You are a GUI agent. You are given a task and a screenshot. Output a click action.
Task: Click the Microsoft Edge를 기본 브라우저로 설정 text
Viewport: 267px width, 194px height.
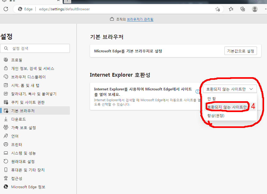[128, 51]
